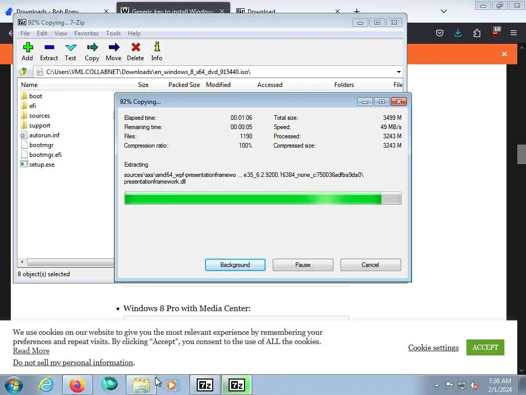This screenshot has height=395, width=526.
Task: Sort by Packed Size column header
Action: [177, 85]
